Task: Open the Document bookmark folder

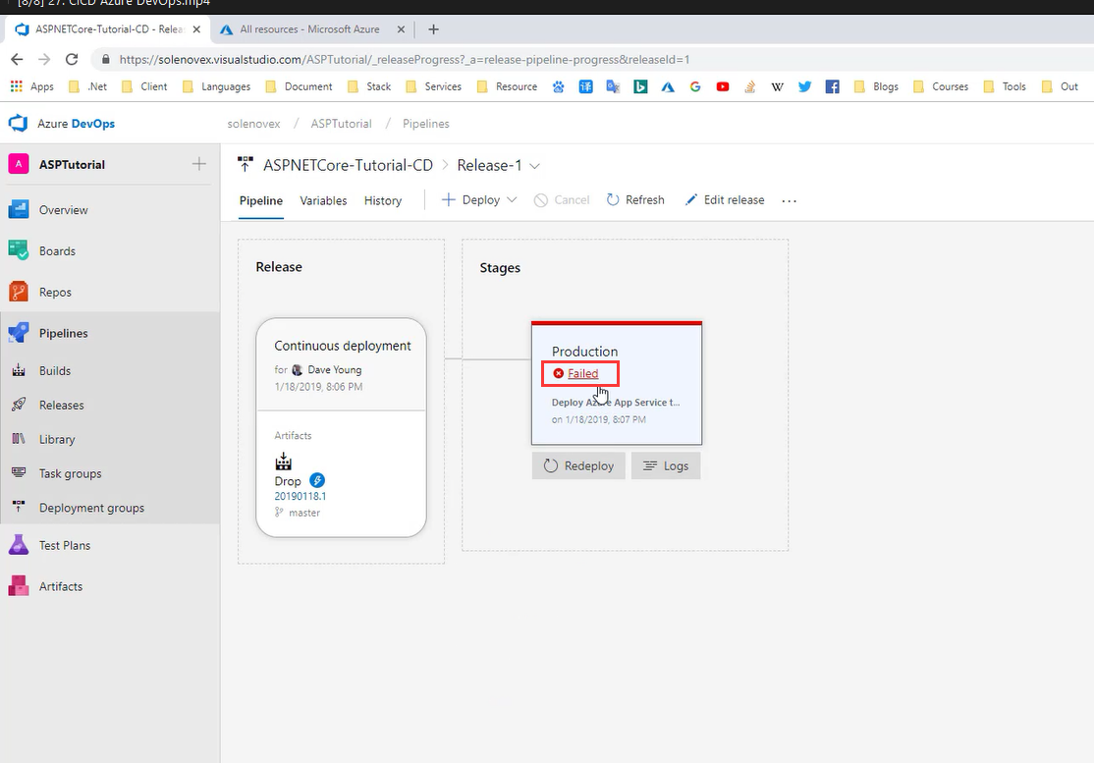Action: coord(300,86)
